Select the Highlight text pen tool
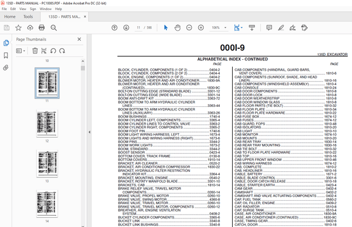 point(281,28)
